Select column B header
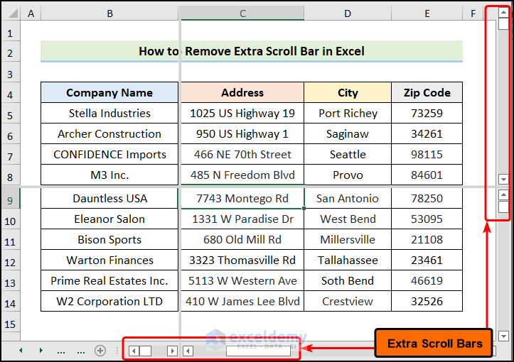 coord(109,13)
